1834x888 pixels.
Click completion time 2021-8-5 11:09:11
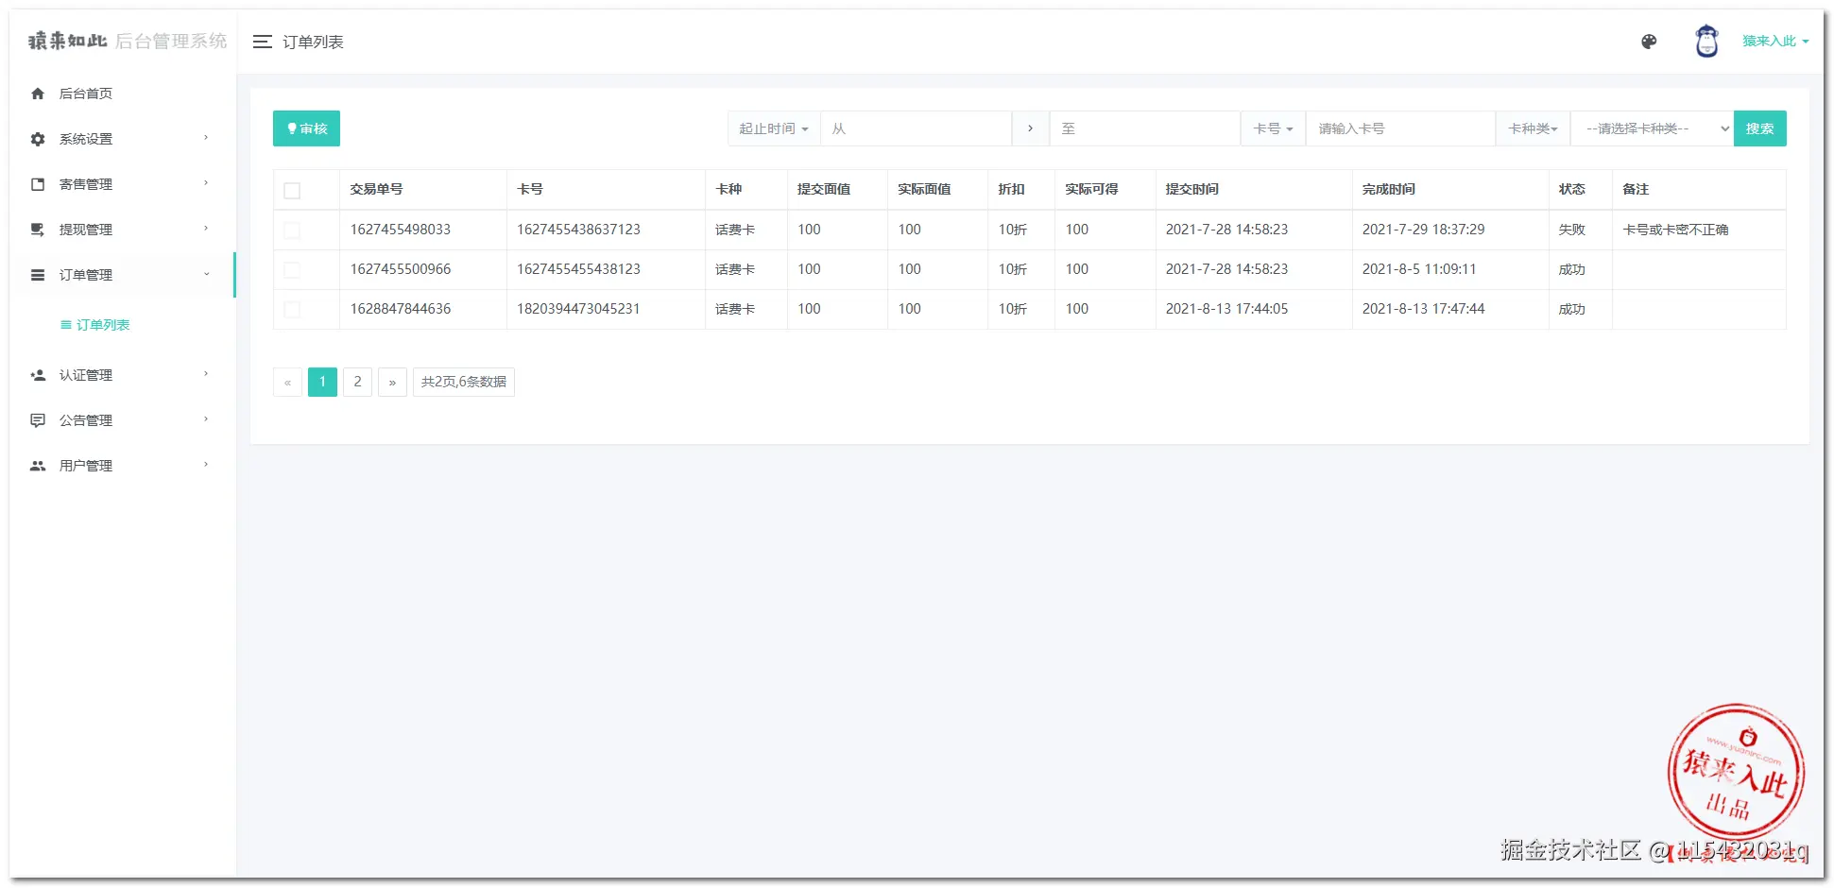(x=1419, y=269)
